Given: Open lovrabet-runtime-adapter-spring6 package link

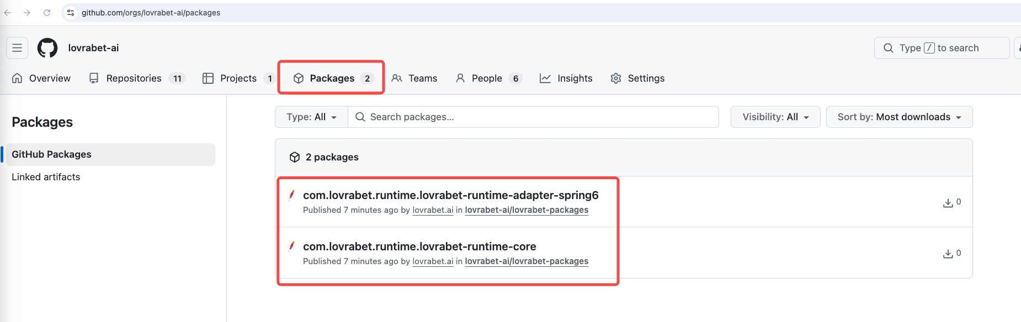Looking at the screenshot, I should 450,195.
